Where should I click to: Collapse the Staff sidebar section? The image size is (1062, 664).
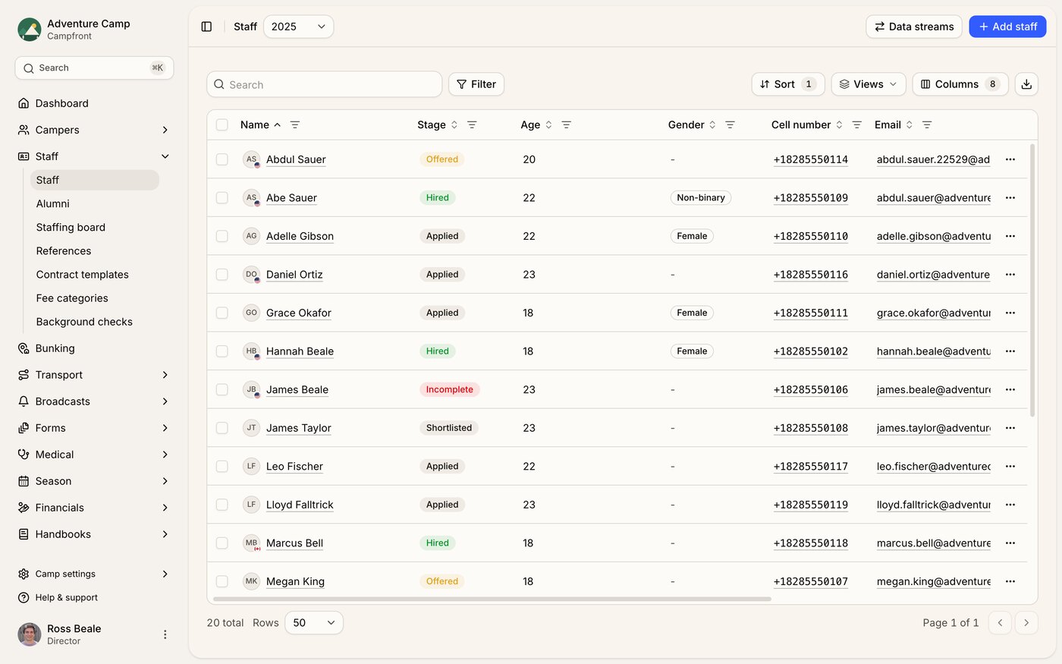165,156
